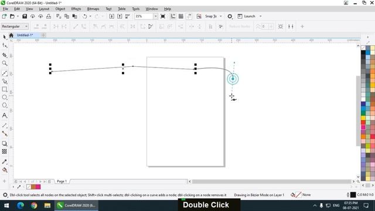Toggle Snap Off button beside Snap To
This screenshot has height=211, width=375.
click(199, 16)
